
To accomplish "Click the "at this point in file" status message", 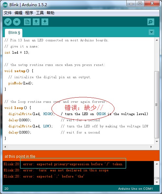I will tap(20, 156).
